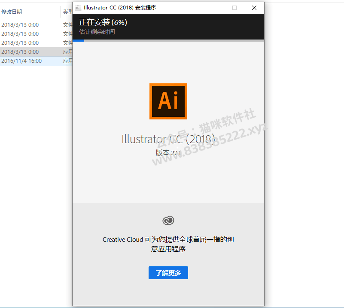
Task: Minimize the Illustrator installer window
Action: tap(215, 8)
